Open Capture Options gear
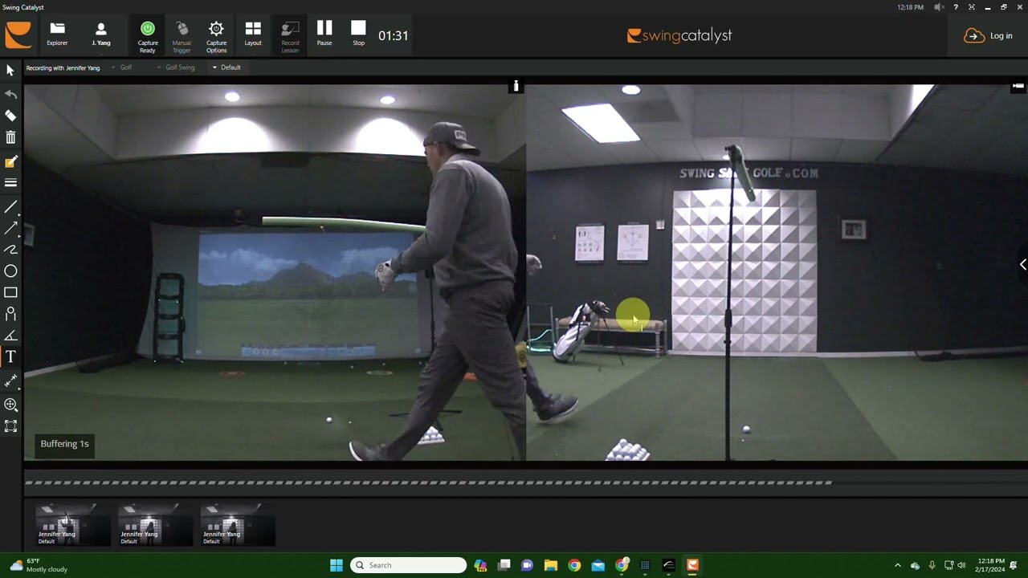The image size is (1028, 578). (216, 37)
